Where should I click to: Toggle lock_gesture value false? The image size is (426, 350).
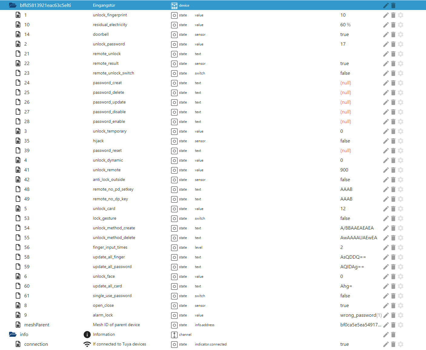[345, 218]
